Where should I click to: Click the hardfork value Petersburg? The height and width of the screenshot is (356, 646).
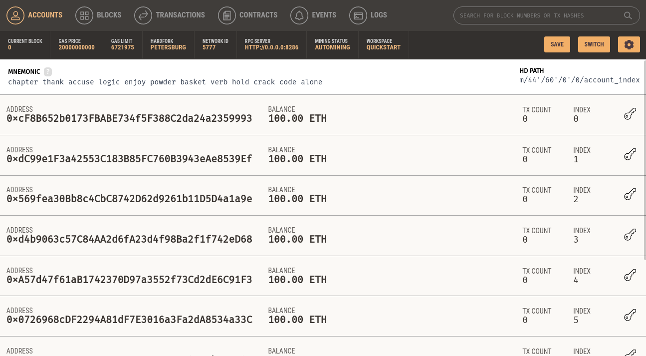click(x=168, y=47)
